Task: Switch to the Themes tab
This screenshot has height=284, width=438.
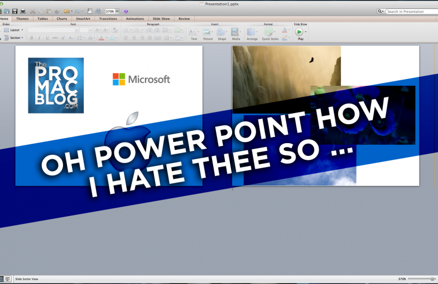Action: tap(22, 19)
